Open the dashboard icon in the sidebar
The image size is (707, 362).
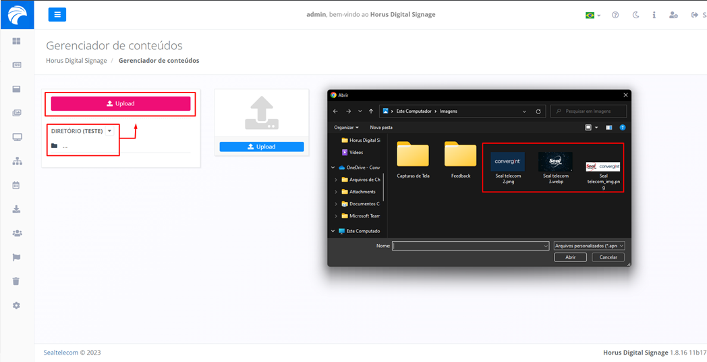17,41
